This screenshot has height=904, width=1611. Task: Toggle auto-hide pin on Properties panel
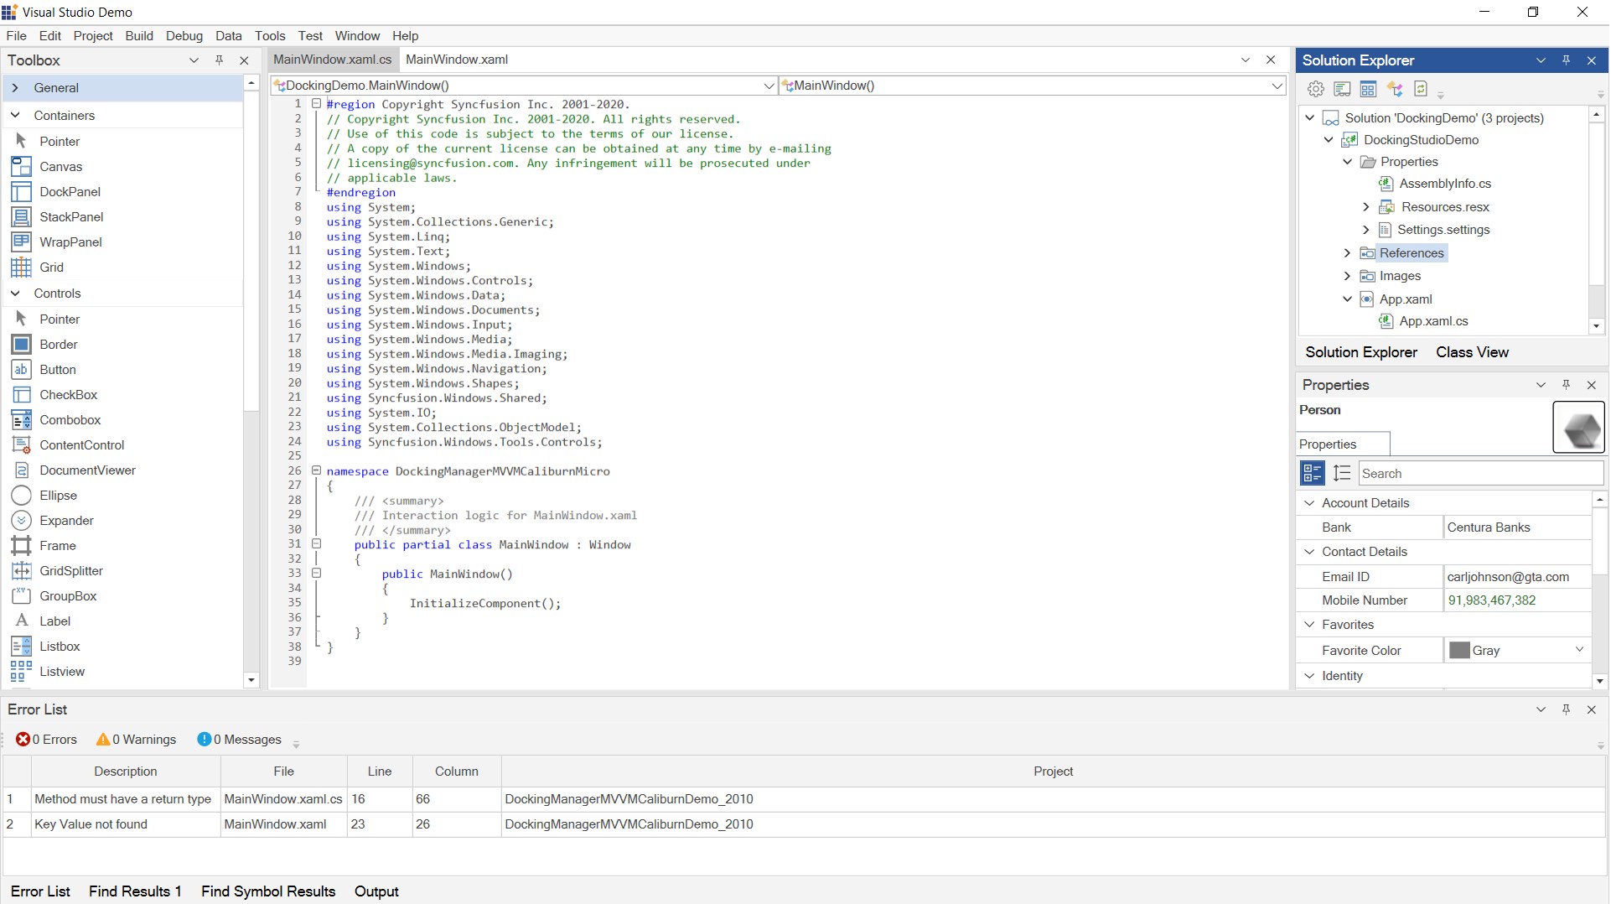click(x=1566, y=385)
